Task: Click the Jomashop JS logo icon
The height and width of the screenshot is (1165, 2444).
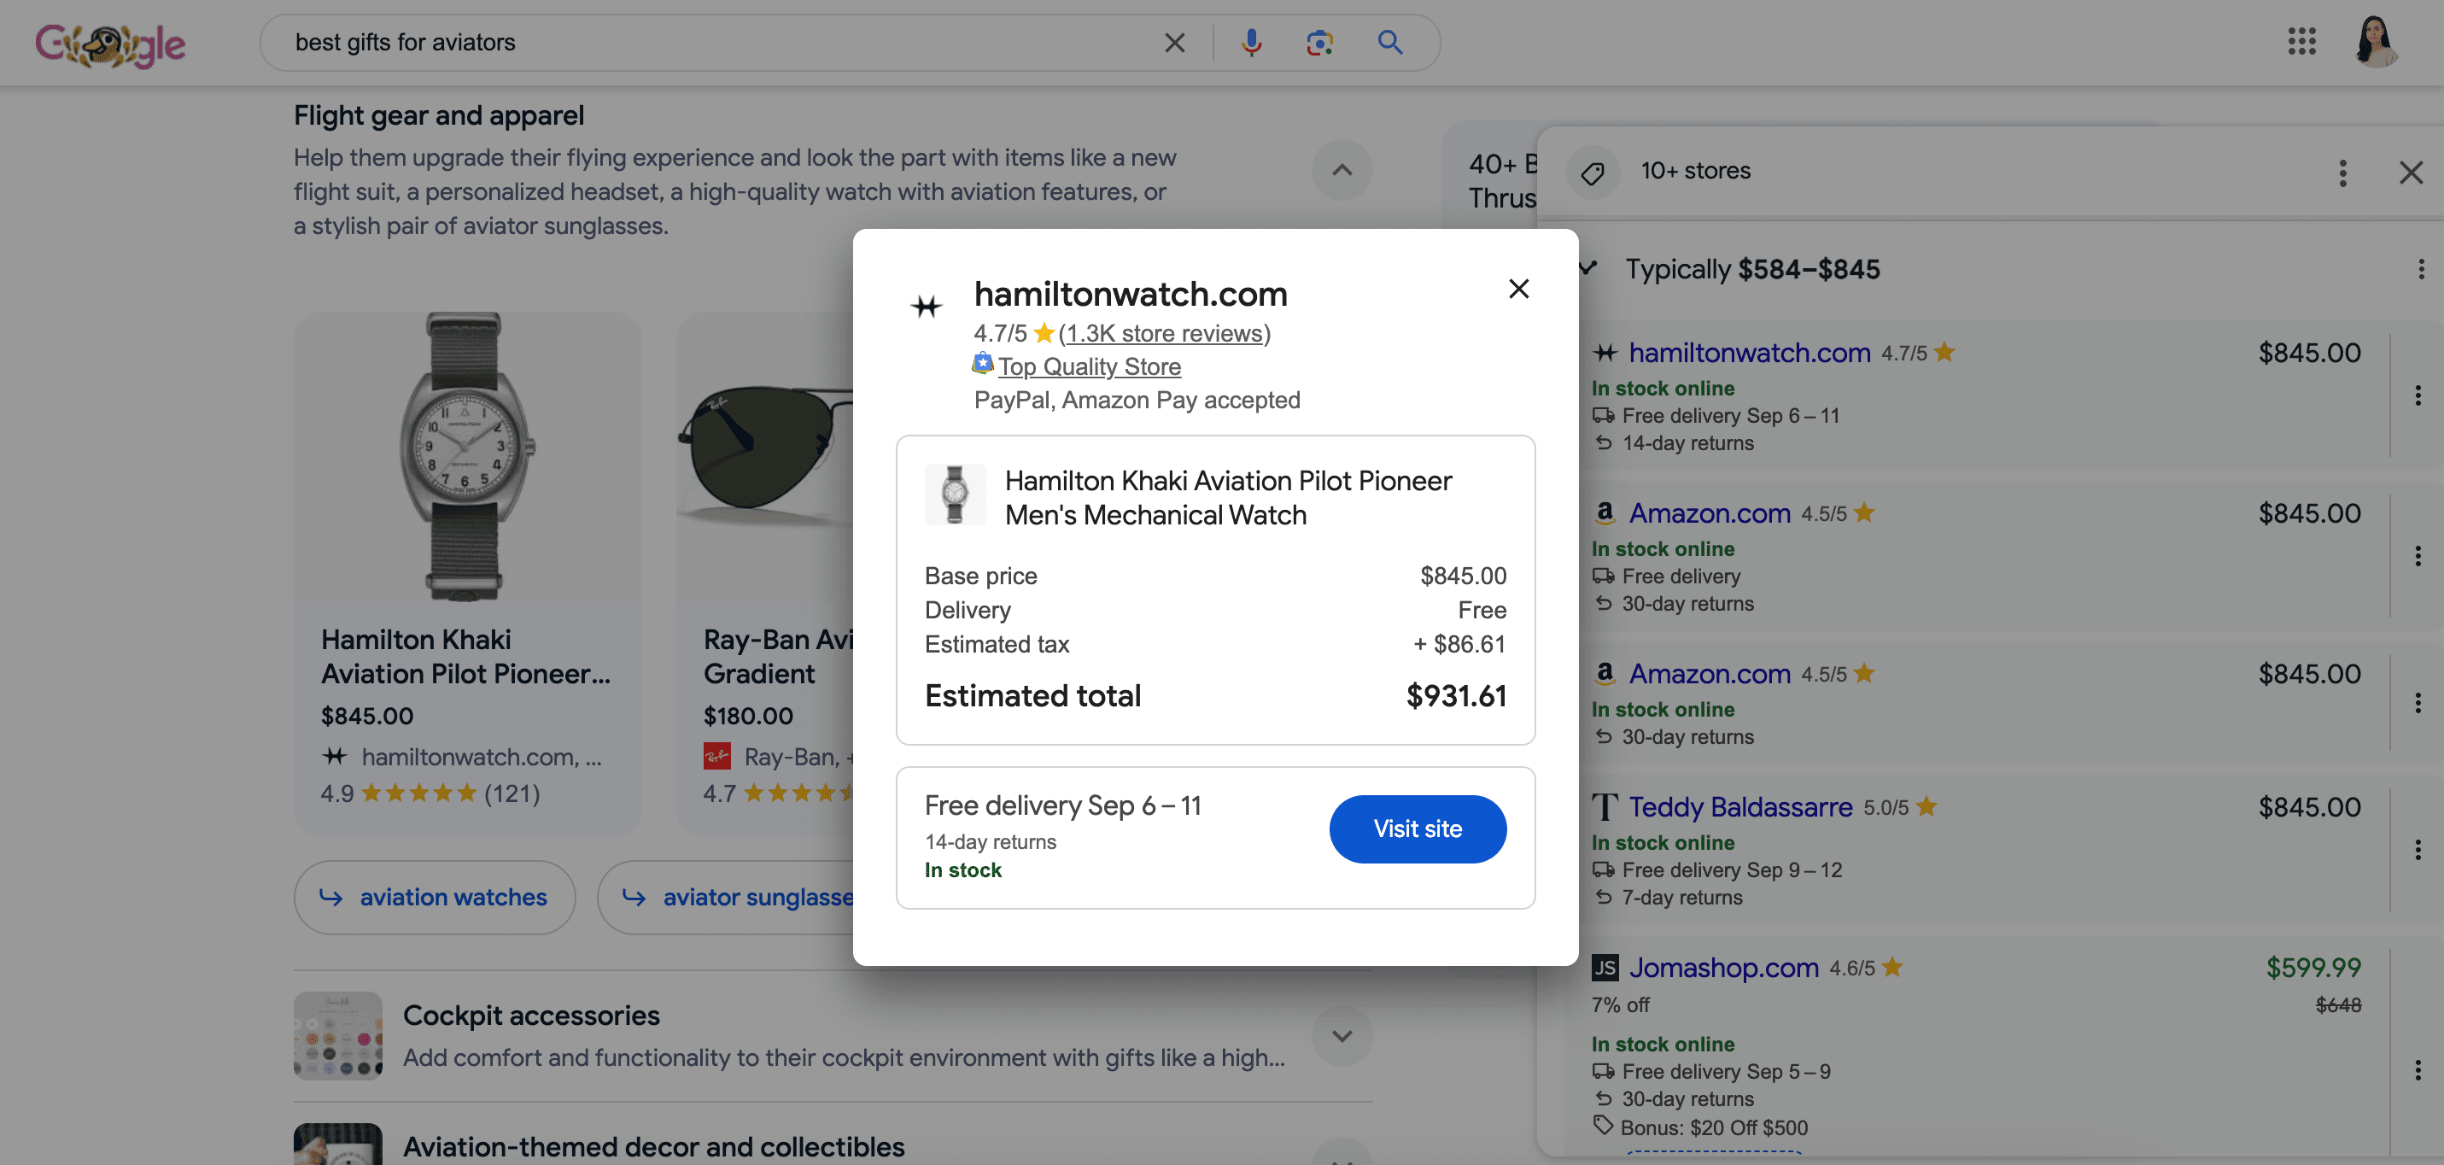Action: [x=1605, y=968]
